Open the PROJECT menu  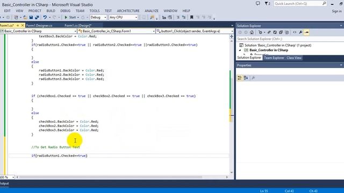[x=34, y=11]
